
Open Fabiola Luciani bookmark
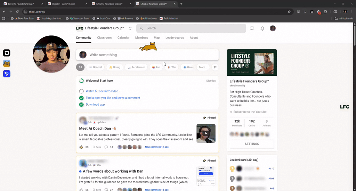[x=169, y=18]
